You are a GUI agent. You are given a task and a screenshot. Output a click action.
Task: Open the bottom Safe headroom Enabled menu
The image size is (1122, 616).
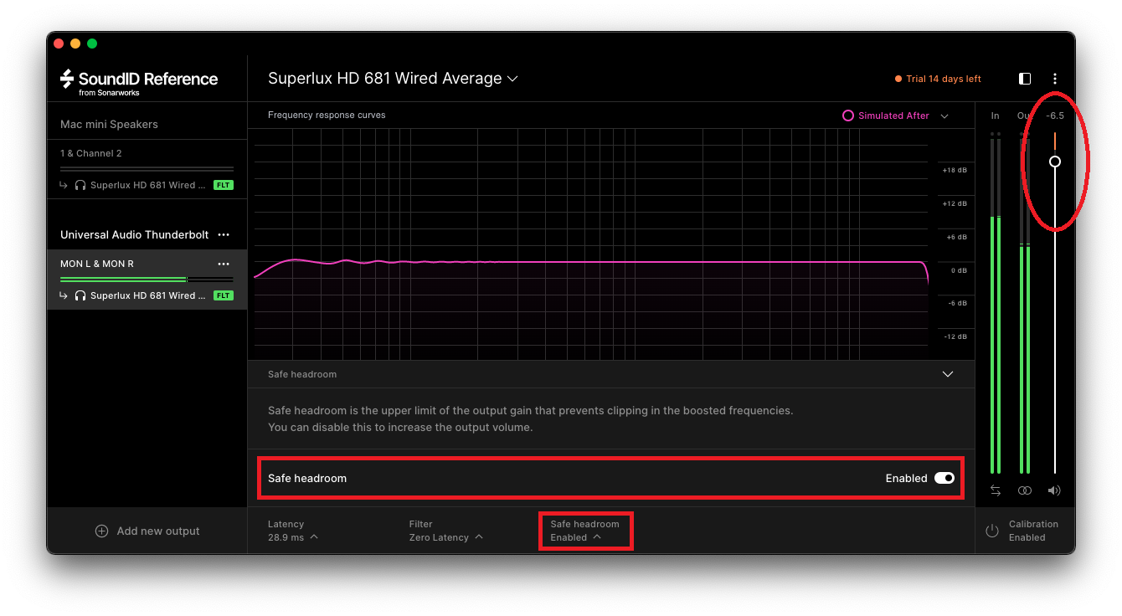tap(584, 531)
